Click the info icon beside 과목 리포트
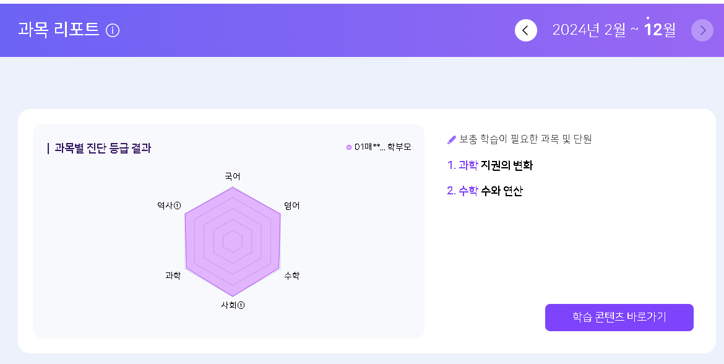This screenshot has height=364, width=724. 113,30
